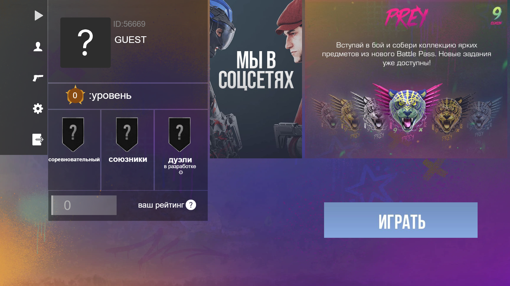Click the gear under дуэли label
This screenshot has width=510, height=286.
(181, 172)
